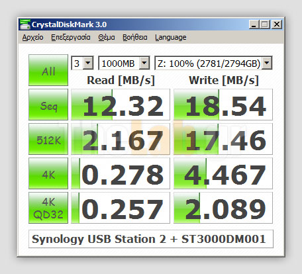The height and width of the screenshot is (274, 302).
Task: Select the 4K read result 0.278
Action: click(x=121, y=173)
